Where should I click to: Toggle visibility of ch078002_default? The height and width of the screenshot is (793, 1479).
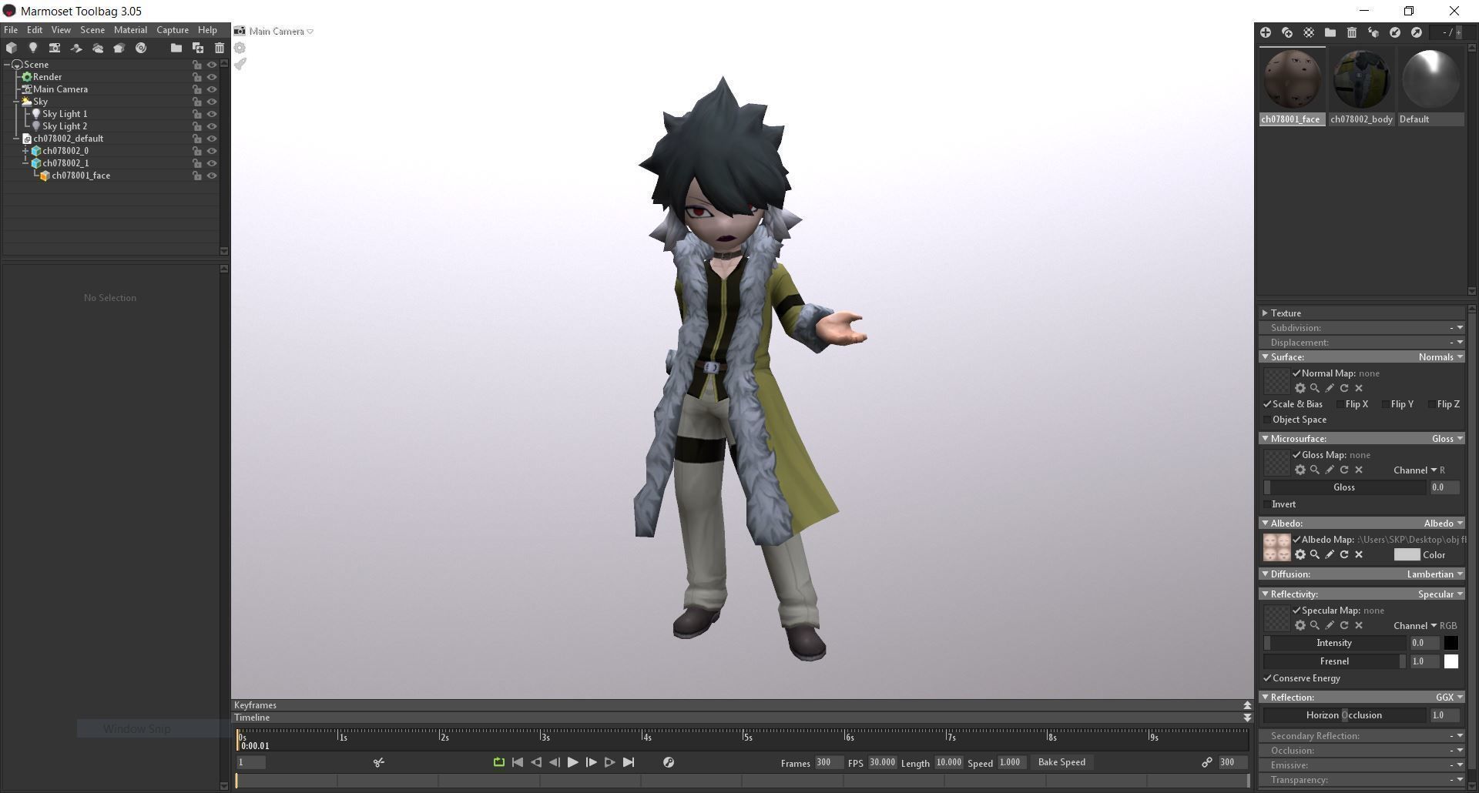pyautogui.click(x=212, y=139)
